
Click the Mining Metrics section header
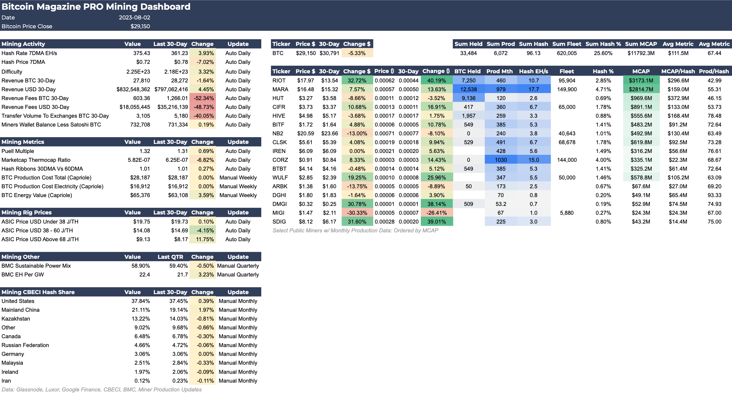[23, 142]
